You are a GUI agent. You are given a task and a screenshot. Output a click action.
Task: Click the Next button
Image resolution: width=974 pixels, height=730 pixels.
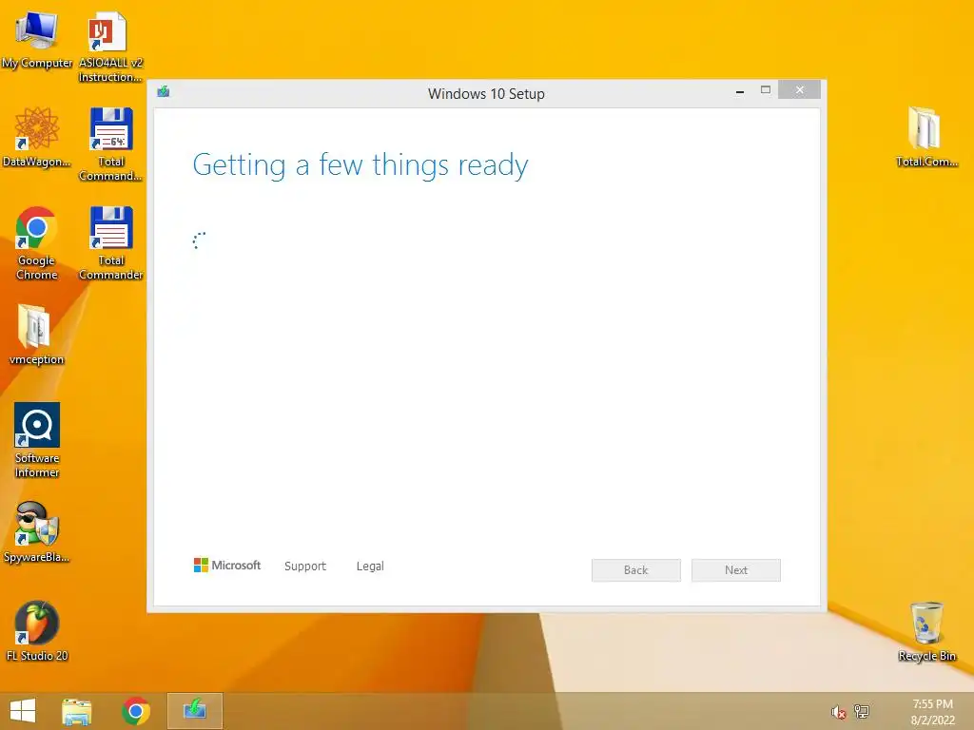[x=736, y=570]
